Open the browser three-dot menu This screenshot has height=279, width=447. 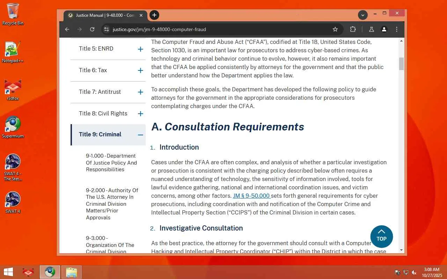point(397,29)
